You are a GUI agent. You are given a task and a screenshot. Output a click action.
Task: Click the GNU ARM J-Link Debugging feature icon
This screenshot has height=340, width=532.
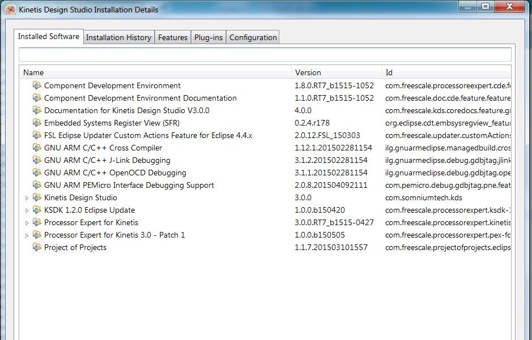pos(37,160)
